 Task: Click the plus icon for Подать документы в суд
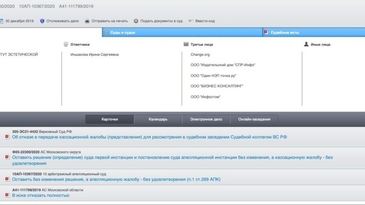136,21
